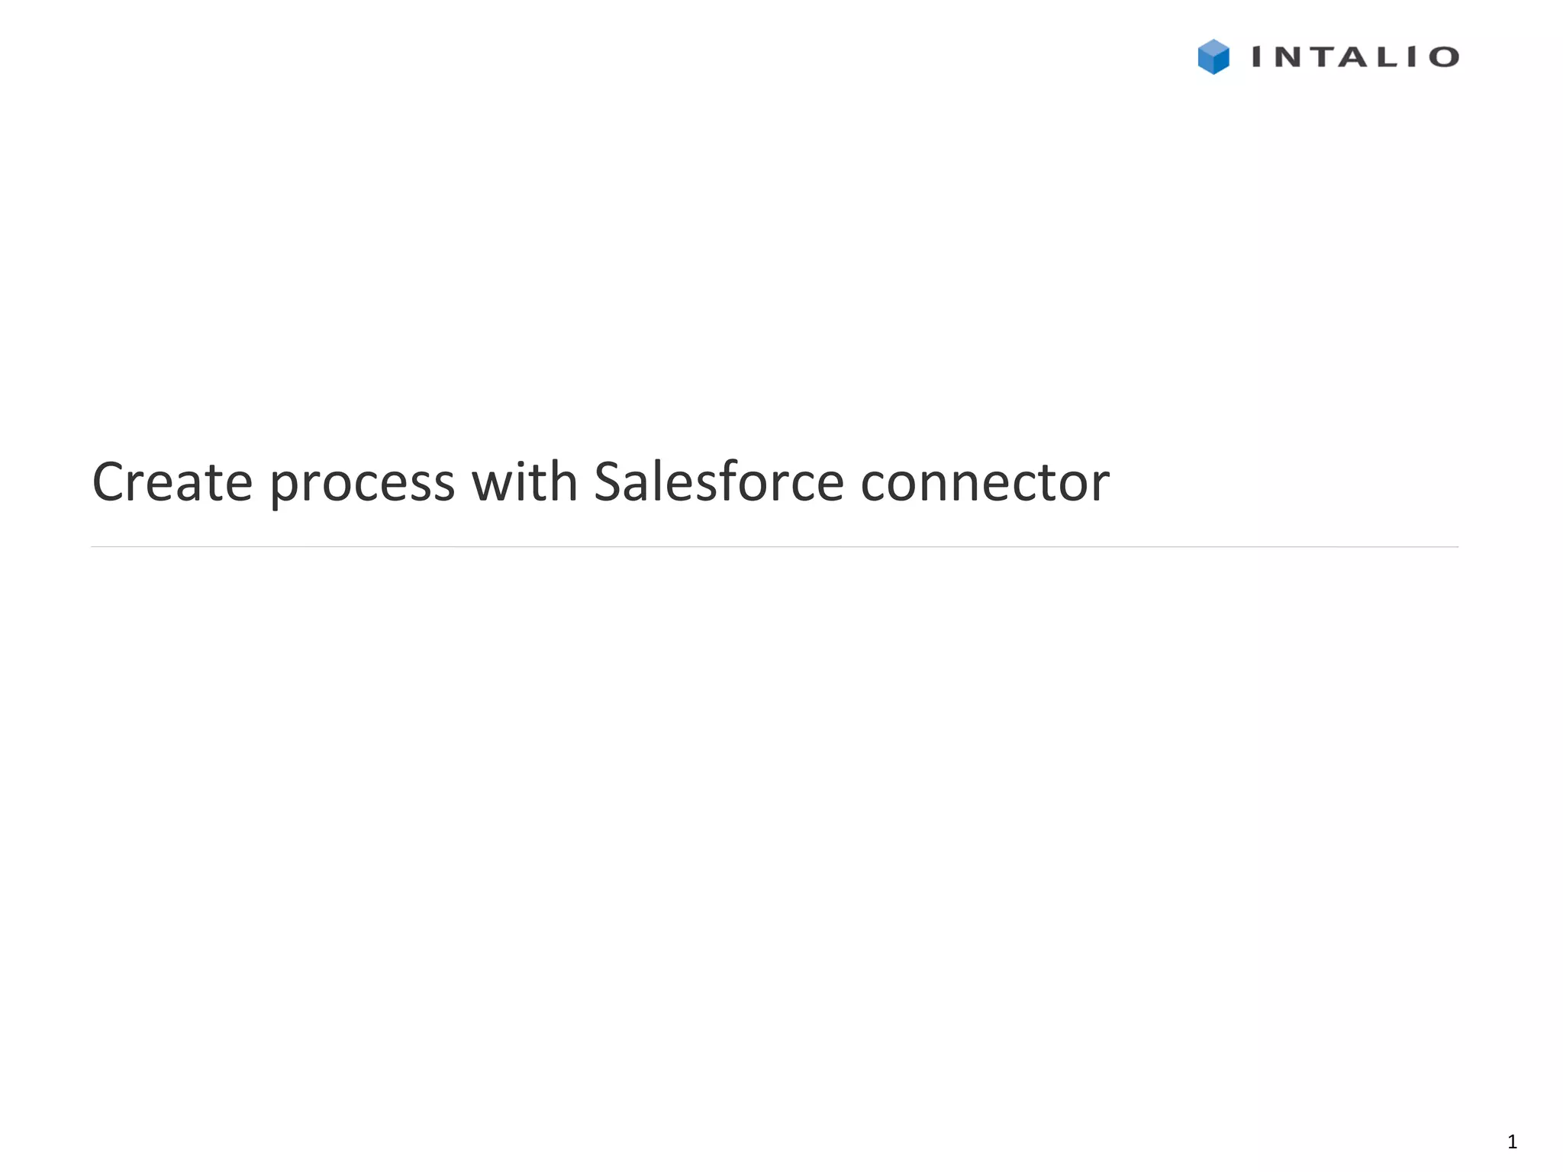Click the slide number 1
Viewport: 1563px width, 1172px height.
[x=1512, y=1141]
